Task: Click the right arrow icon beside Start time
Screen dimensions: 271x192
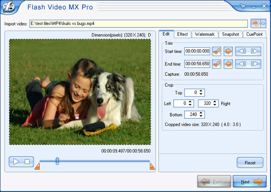Action: (228, 51)
